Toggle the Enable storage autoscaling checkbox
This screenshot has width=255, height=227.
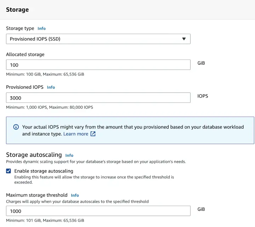8,171
